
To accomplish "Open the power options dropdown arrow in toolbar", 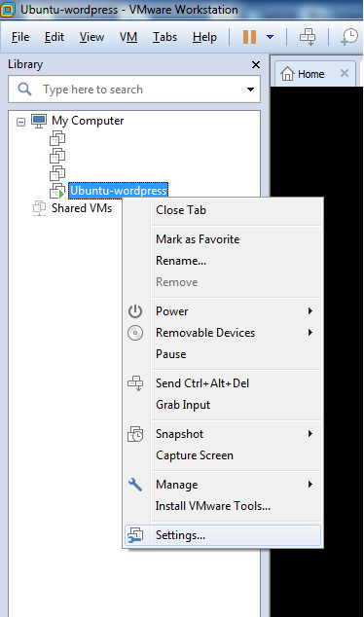I will point(270,37).
